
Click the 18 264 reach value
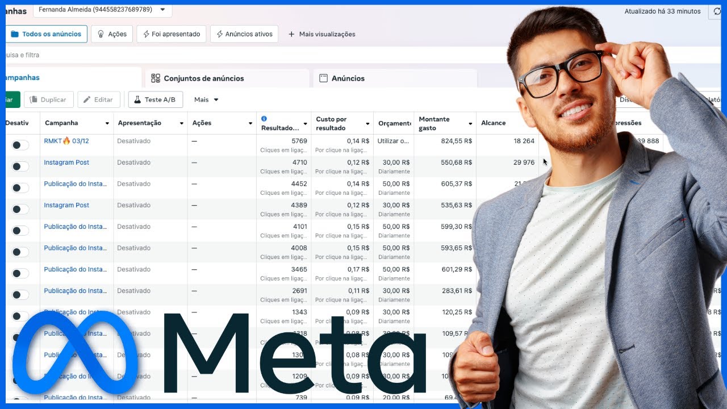pos(524,141)
